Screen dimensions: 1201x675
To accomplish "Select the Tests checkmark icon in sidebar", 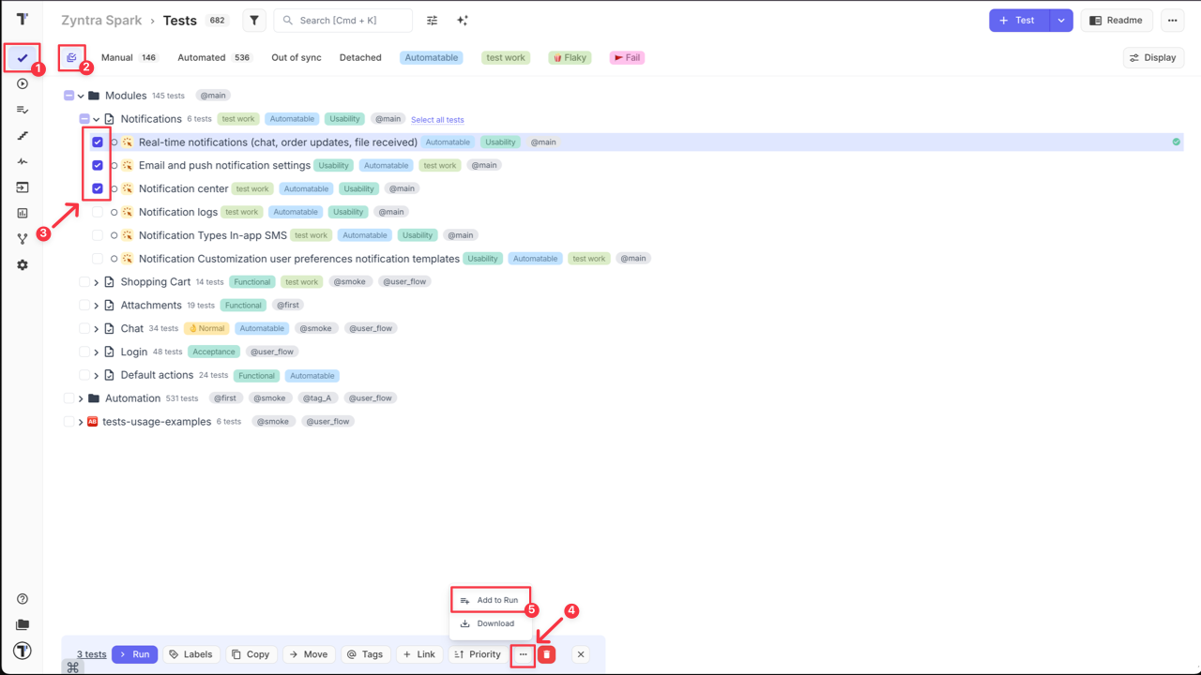I will [x=23, y=57].
